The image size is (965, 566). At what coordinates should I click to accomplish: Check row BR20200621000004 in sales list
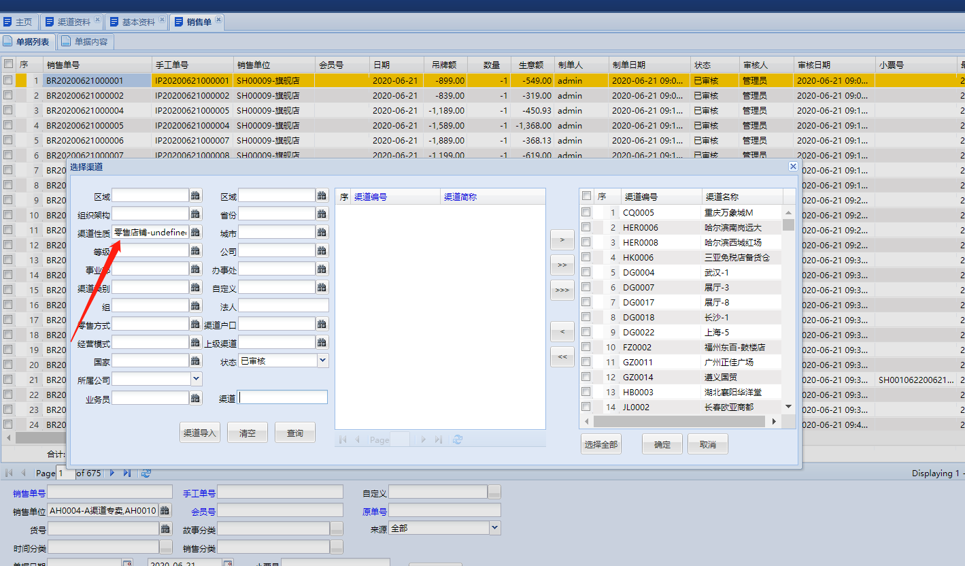click(8, 110)
